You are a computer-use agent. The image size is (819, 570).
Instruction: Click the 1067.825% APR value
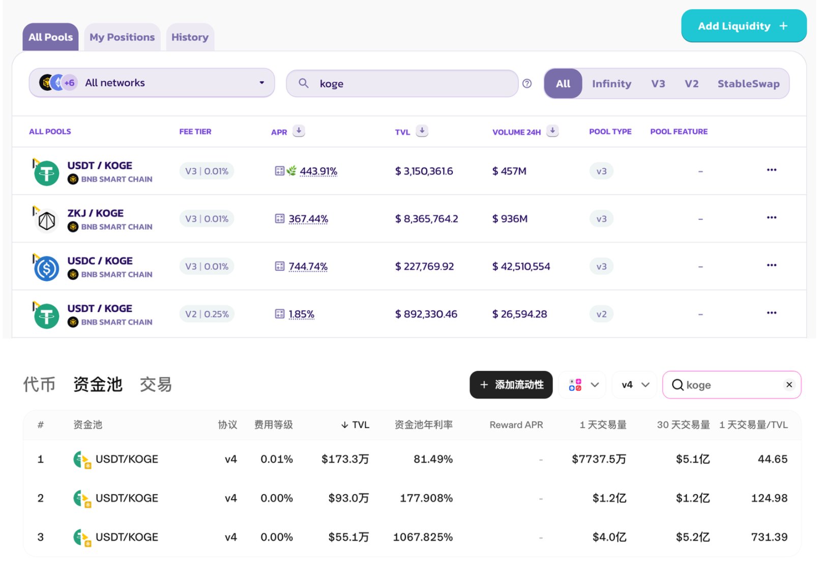423,537
